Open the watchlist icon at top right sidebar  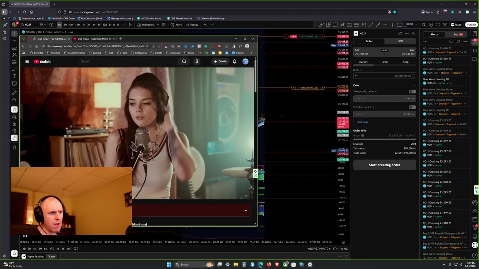[x=475, y=34]
